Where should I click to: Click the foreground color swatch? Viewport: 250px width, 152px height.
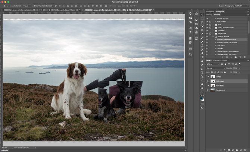point(201,98)
